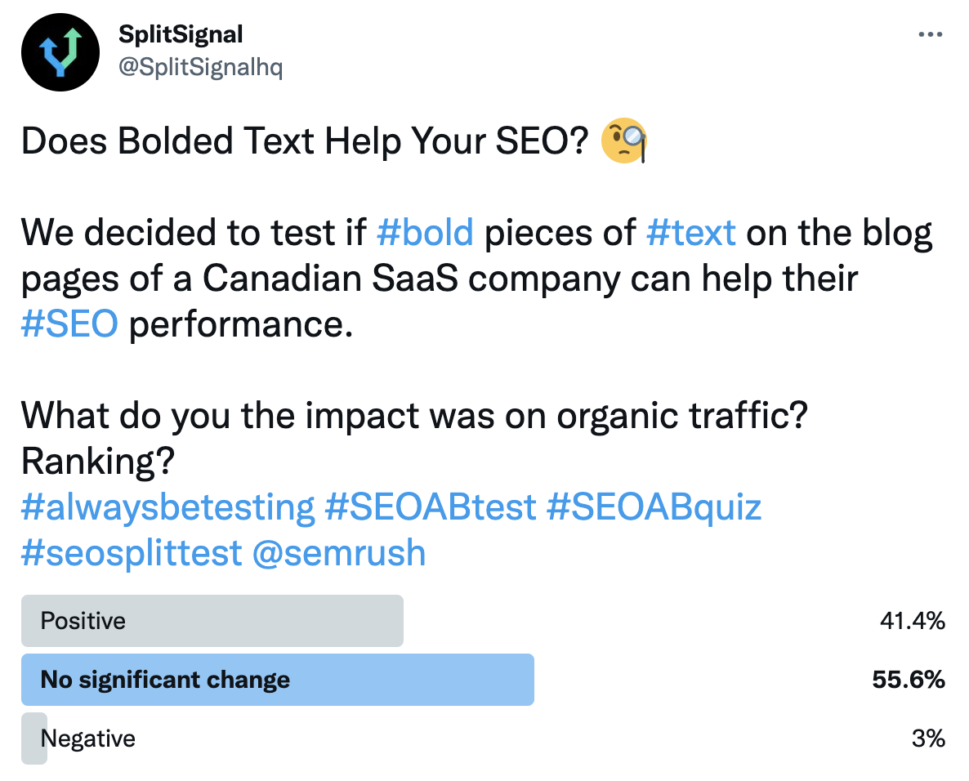Open the #seosplittest hashtag
The height and width of the screenshot is (781, 969).
coord(131,553)
